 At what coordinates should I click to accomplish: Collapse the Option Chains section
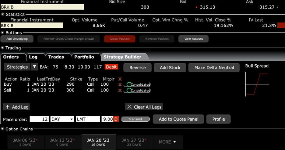pyautogui.click(x=2, y=129)
